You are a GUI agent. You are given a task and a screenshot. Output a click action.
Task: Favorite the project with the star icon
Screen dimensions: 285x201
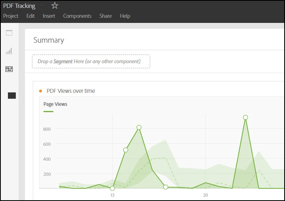pyautogui.click(x=55, y=6)
